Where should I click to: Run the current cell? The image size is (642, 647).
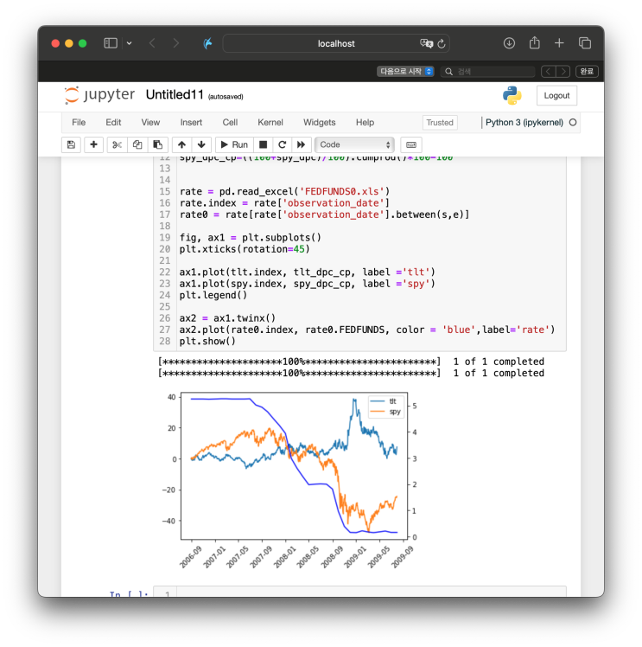[234, 144]
